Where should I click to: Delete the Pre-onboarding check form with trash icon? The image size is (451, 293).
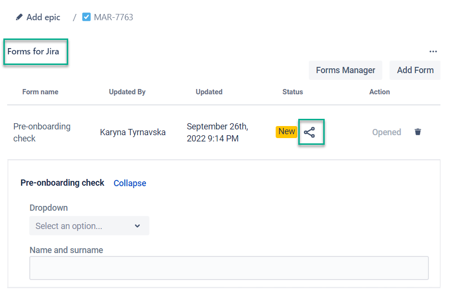[418, 132]
